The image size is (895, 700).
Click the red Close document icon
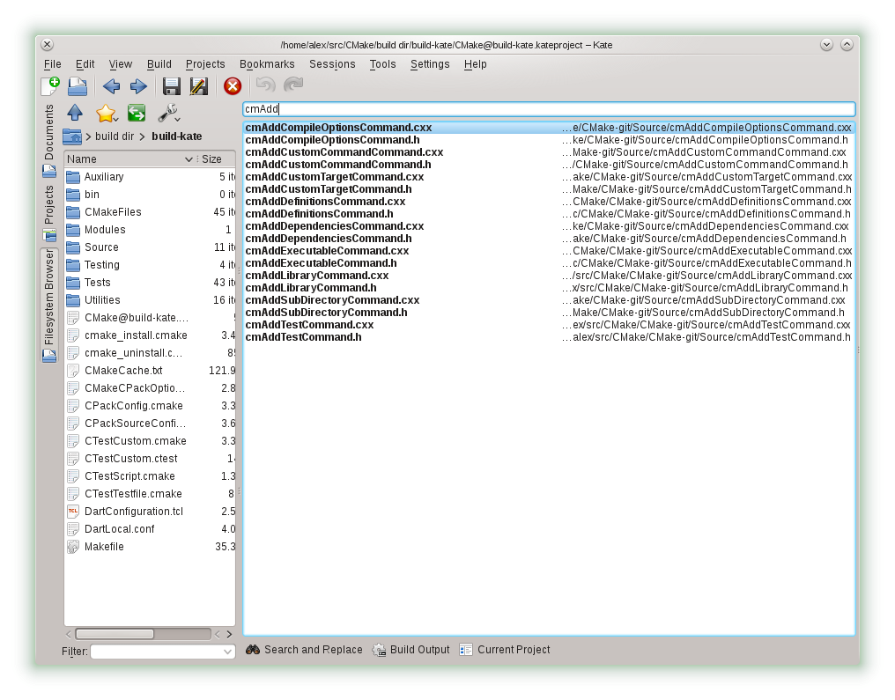tap(233, 85)
